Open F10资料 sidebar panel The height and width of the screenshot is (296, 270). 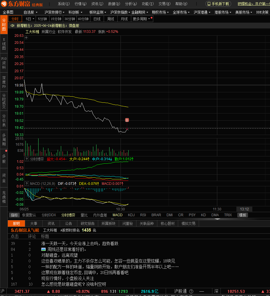(x=4, y=63)
